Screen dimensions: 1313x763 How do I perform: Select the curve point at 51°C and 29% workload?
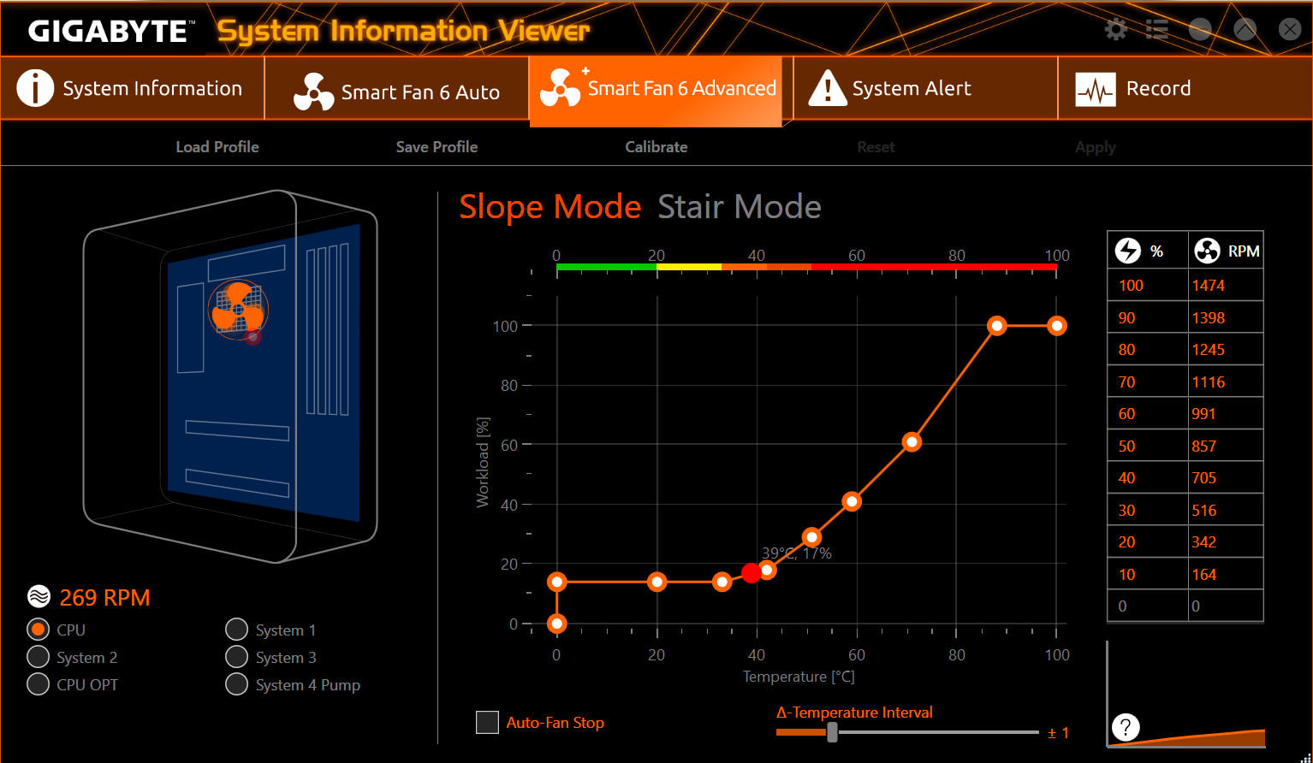tap(811, 537)
